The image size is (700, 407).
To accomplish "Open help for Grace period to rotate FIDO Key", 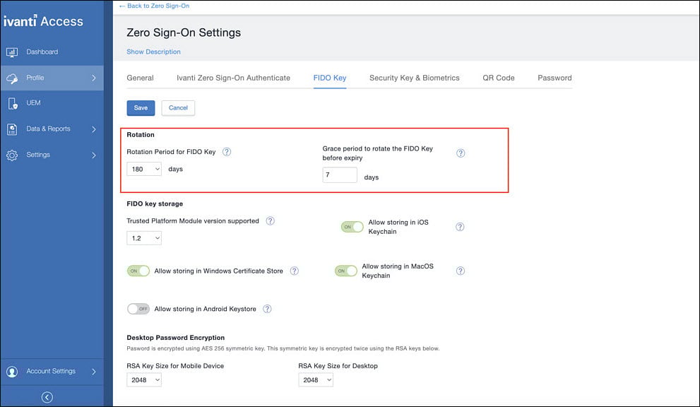I will pyautogui.click(x=461, y=153).
